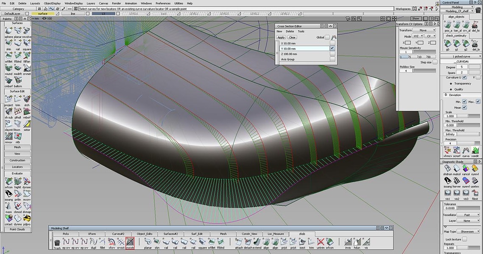
Task: Click Apply in Cross Section Editor
Action: coord(281,37)
